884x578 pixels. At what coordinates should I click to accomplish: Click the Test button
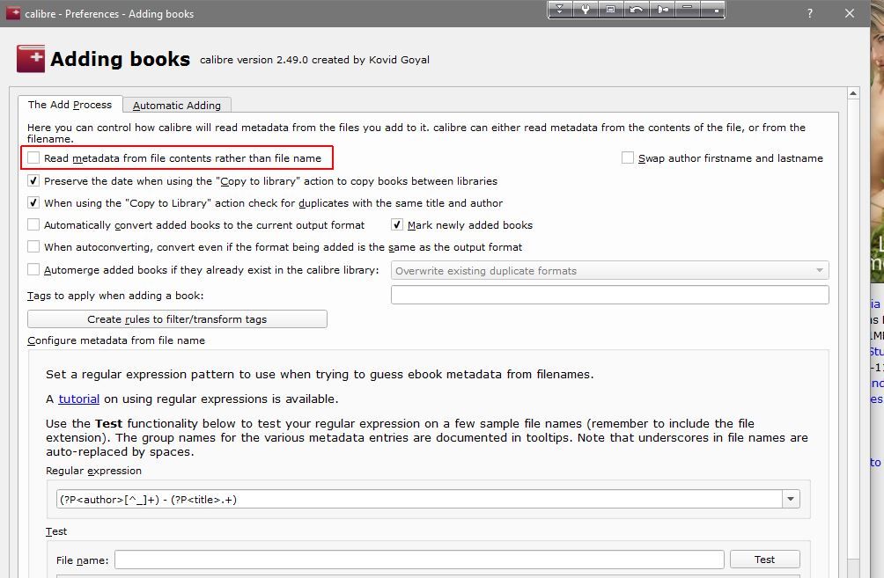(x=764, y=560)
